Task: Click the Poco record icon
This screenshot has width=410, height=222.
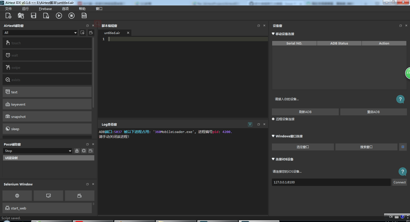Action: coord(91,151)
